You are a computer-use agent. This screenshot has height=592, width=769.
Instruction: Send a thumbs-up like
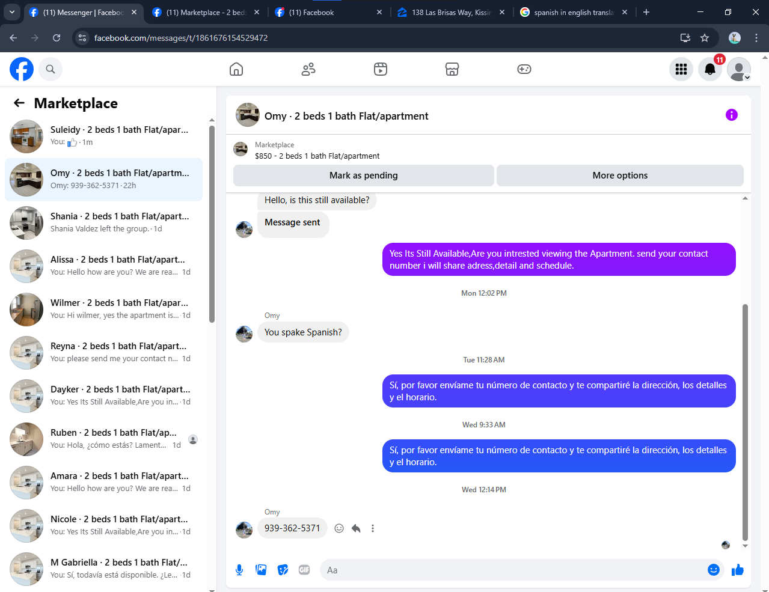(738, 570)
